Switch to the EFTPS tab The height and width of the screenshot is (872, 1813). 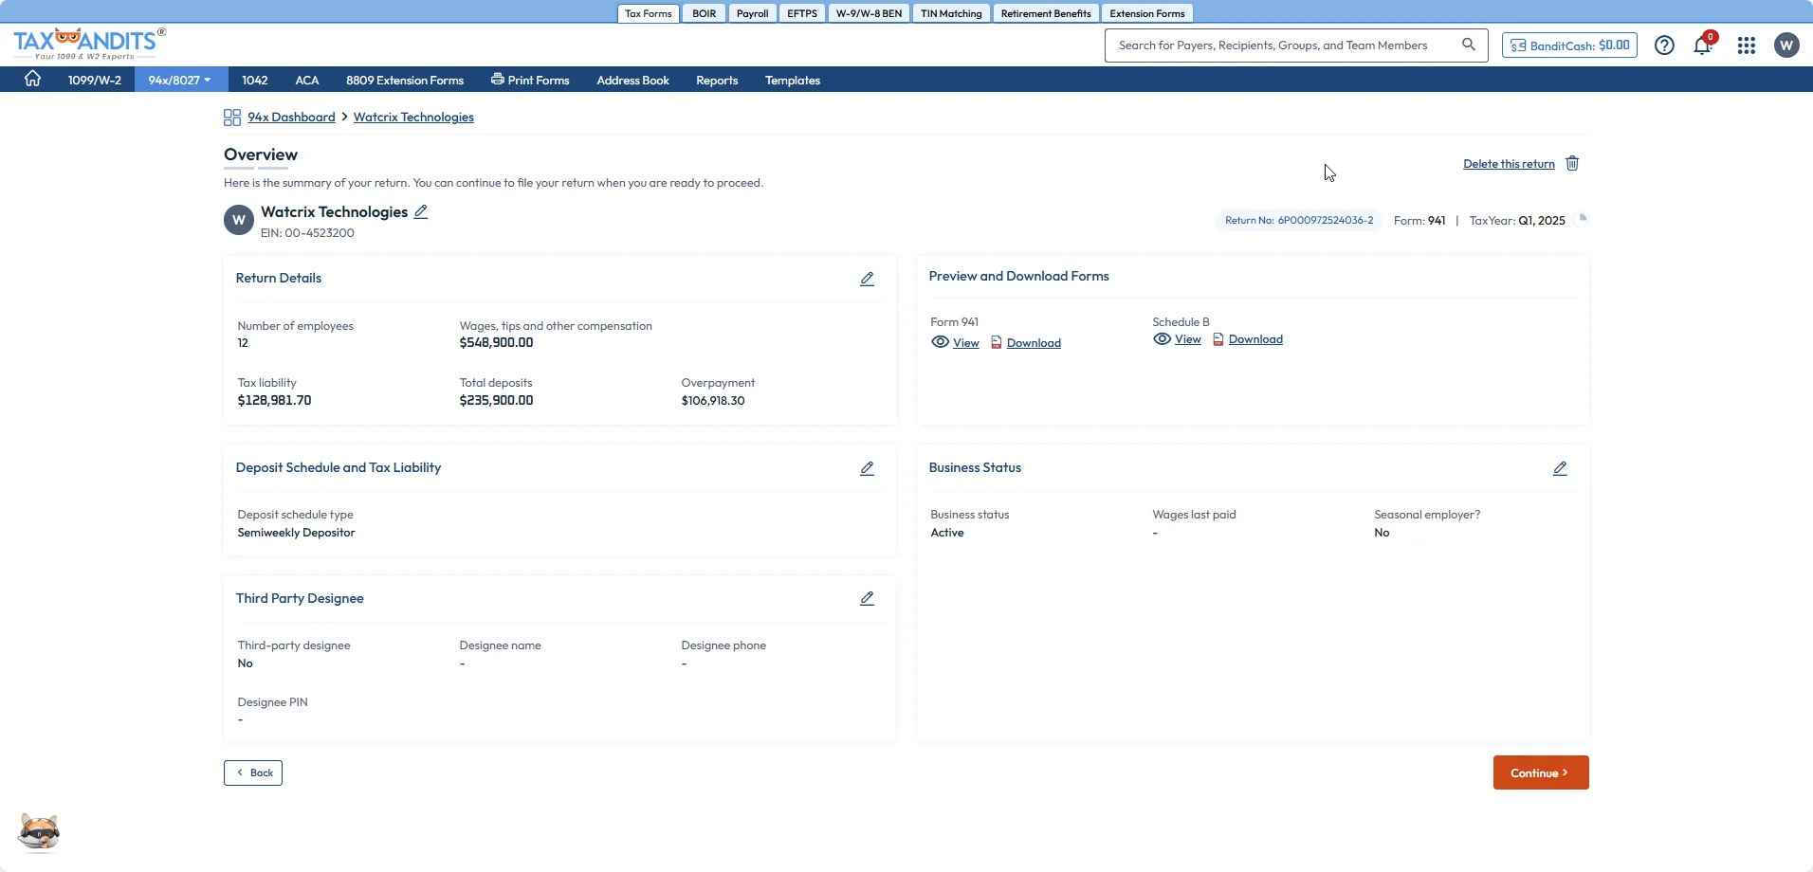coord(802,13)
